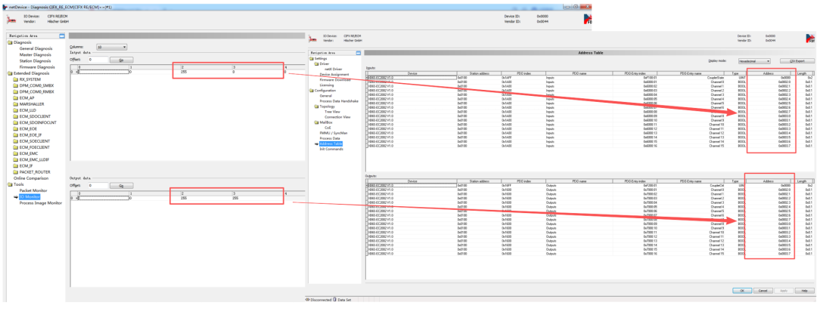817x321 pixels.
Task: Click the MailBox folder icon
Action: pyautogui.click(x=316, y=122)
